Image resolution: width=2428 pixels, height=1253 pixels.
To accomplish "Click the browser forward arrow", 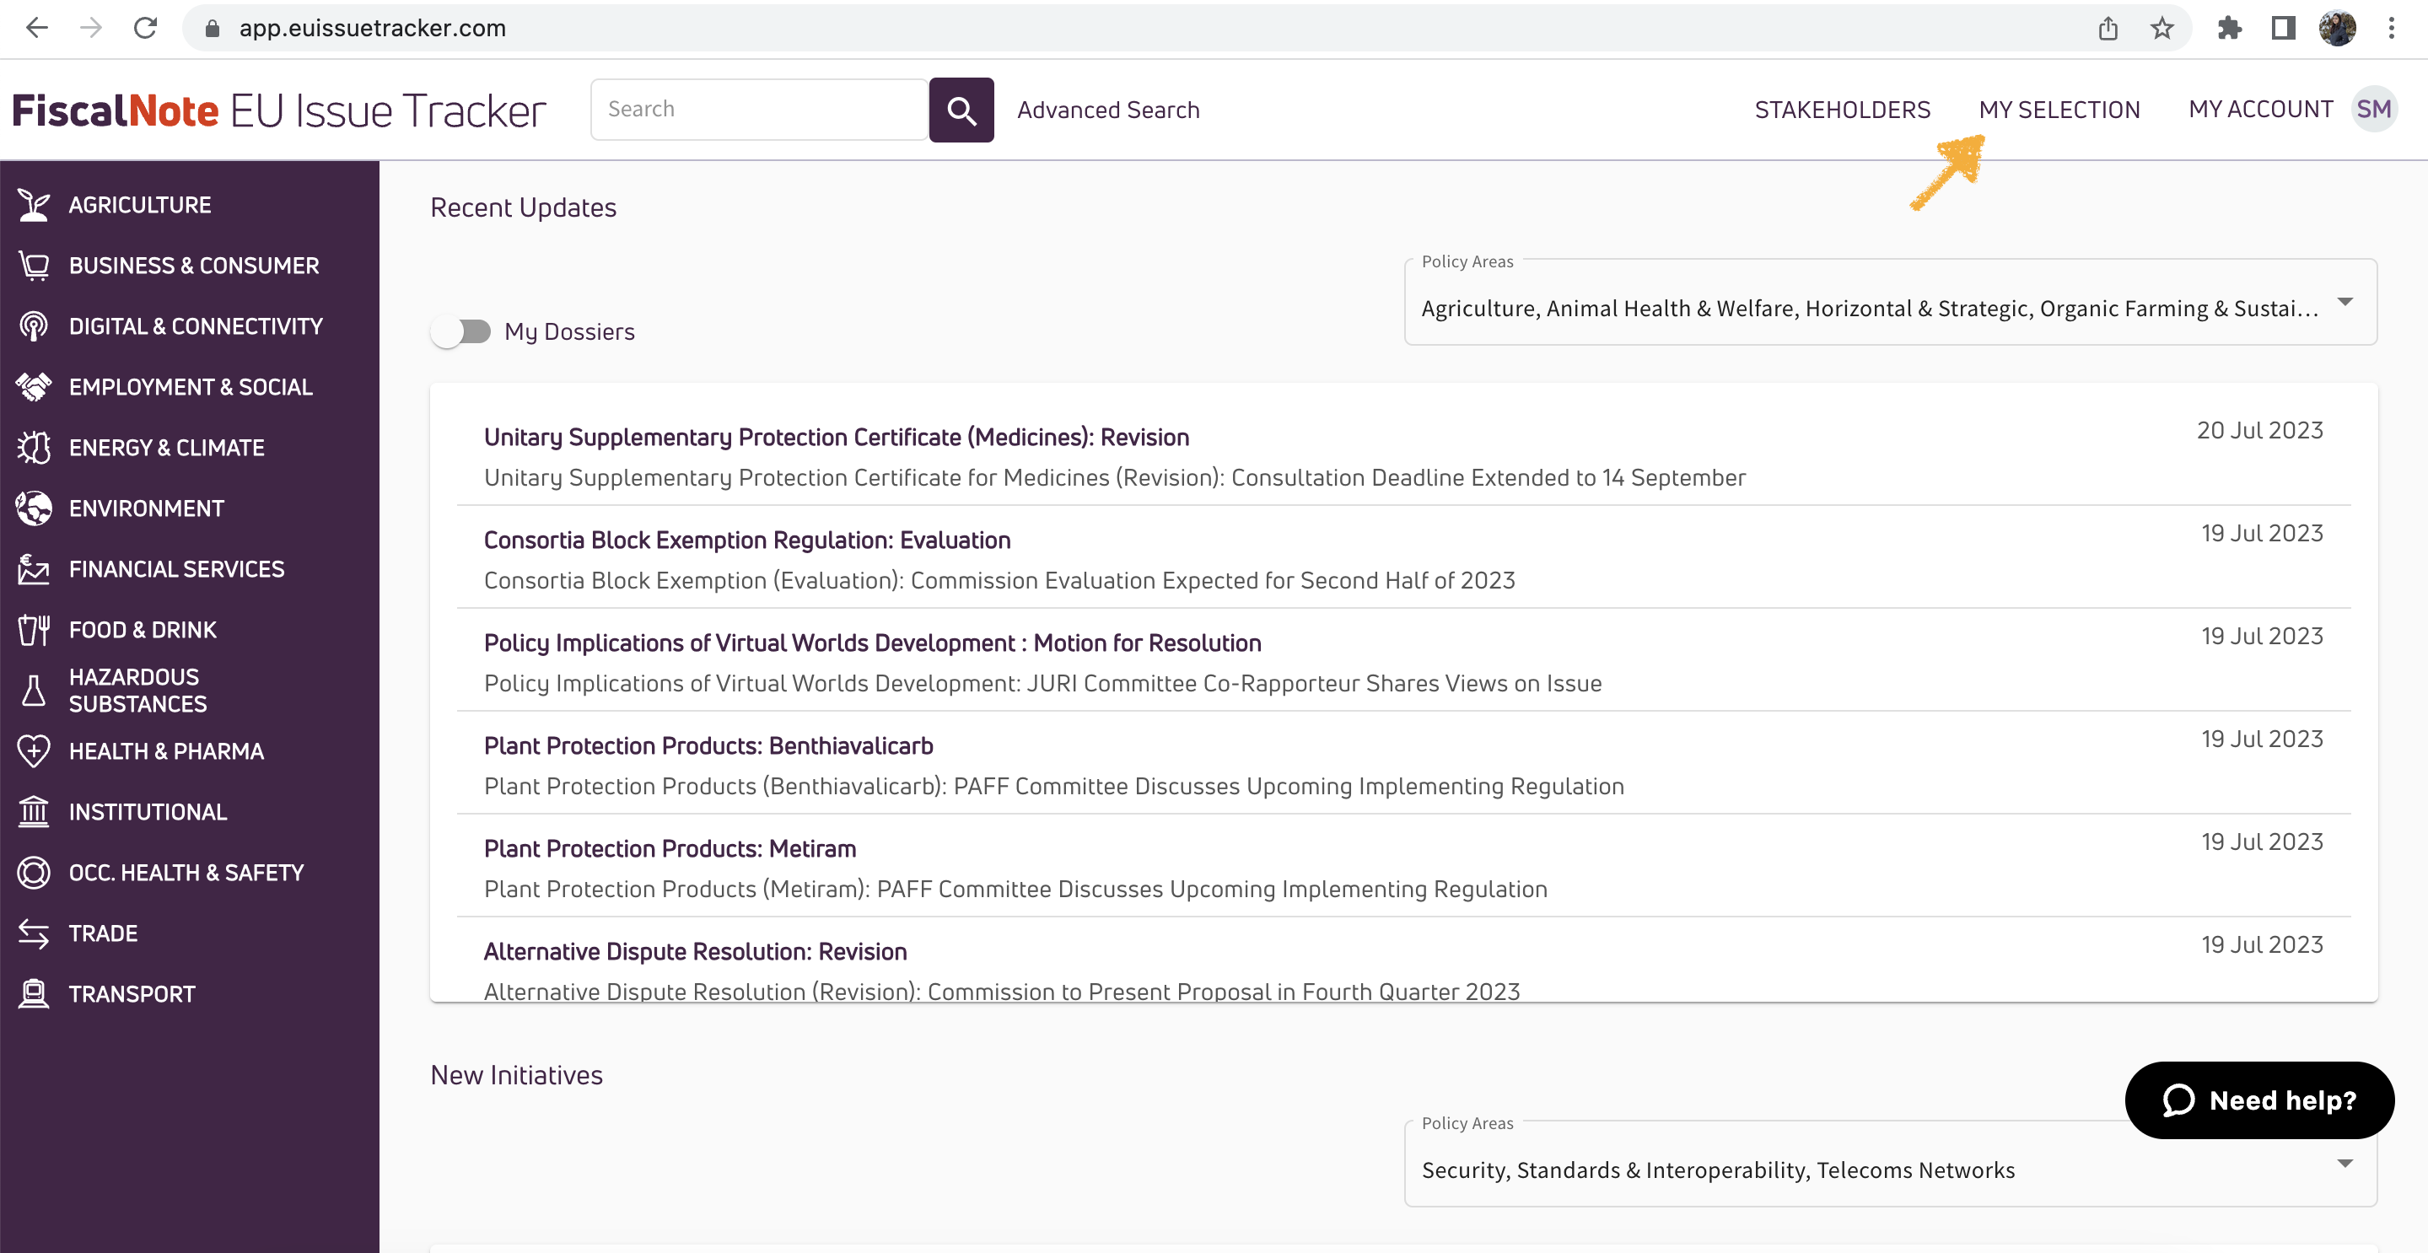I will (90, 29).
